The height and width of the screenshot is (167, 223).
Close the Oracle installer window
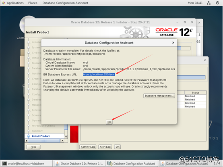point(192,22)
